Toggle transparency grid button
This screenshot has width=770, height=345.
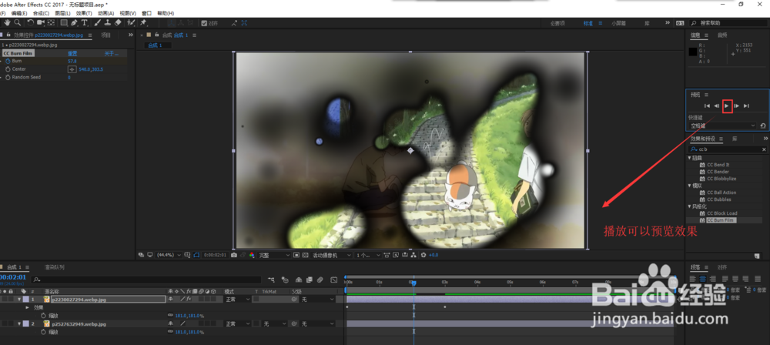(x=305, y=255)
